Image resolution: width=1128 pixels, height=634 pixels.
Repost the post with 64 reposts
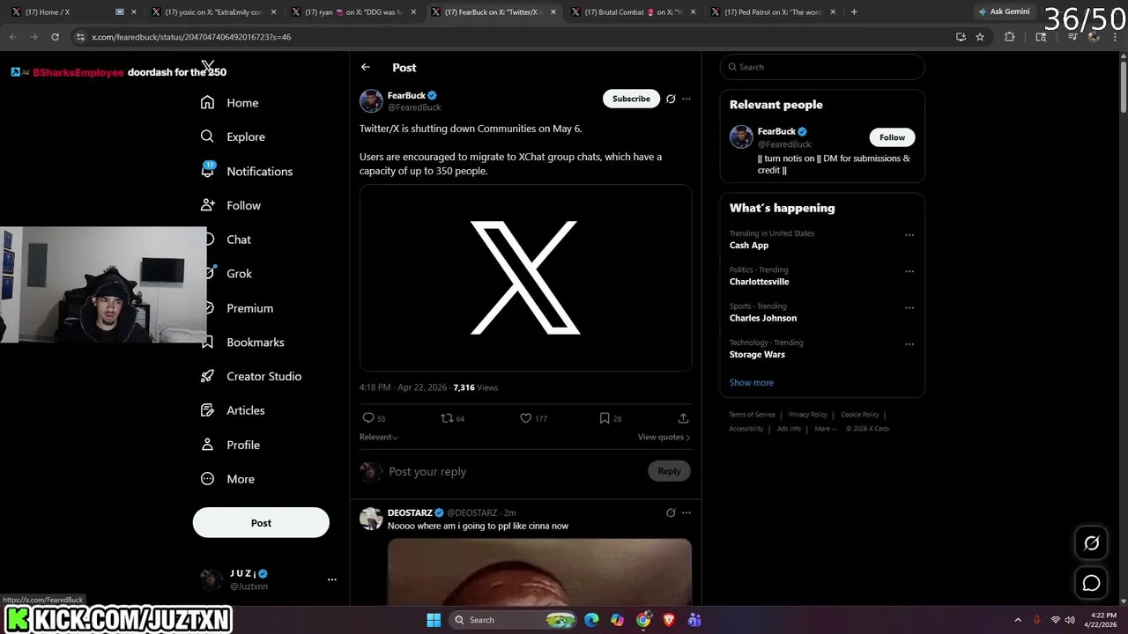pos(447,418)
